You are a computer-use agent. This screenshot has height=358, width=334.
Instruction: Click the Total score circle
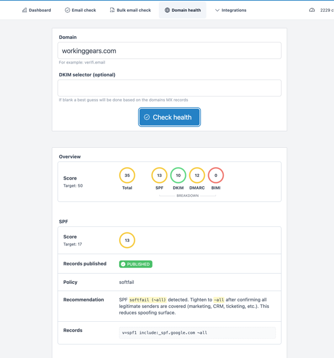[127, 175]
